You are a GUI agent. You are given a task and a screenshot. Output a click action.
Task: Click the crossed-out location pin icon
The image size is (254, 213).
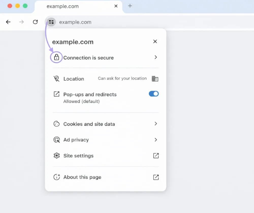57,79
